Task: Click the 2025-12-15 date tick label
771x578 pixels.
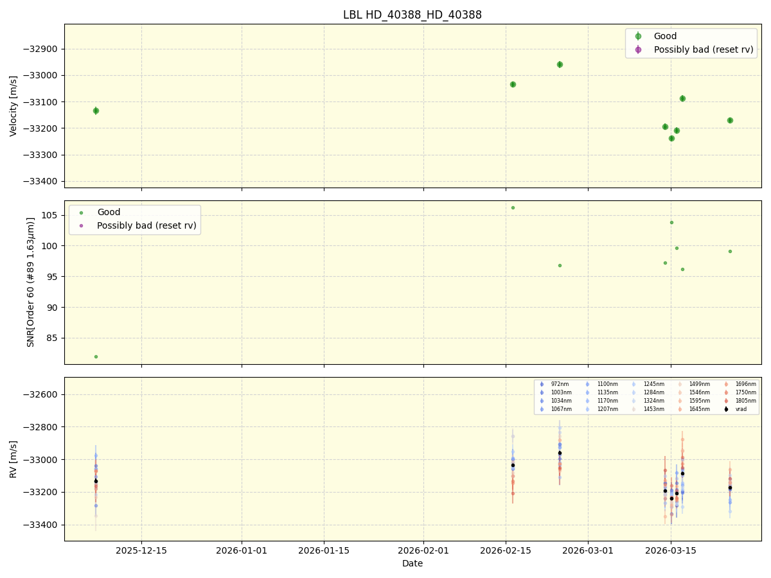Action: click(141, 550)
